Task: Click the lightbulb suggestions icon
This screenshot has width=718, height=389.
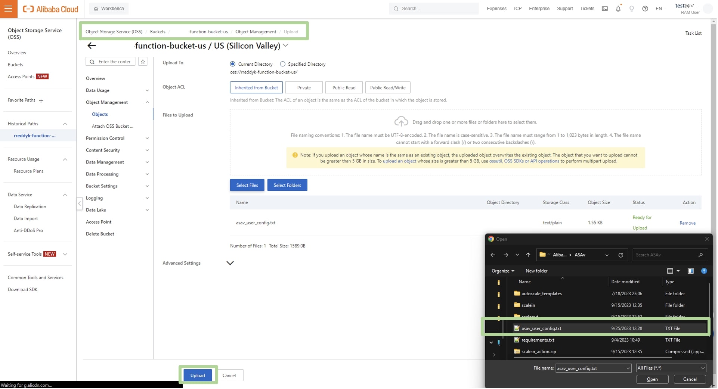Action: point(631,8)
